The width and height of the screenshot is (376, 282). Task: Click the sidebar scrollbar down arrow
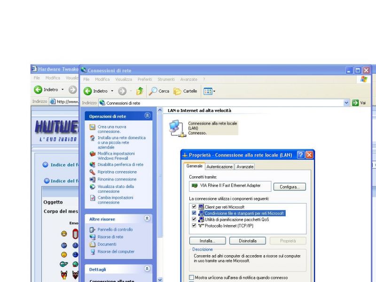[x=160, y=280]
